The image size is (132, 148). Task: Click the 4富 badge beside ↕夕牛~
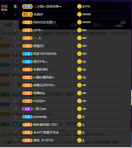coord(27,30)
